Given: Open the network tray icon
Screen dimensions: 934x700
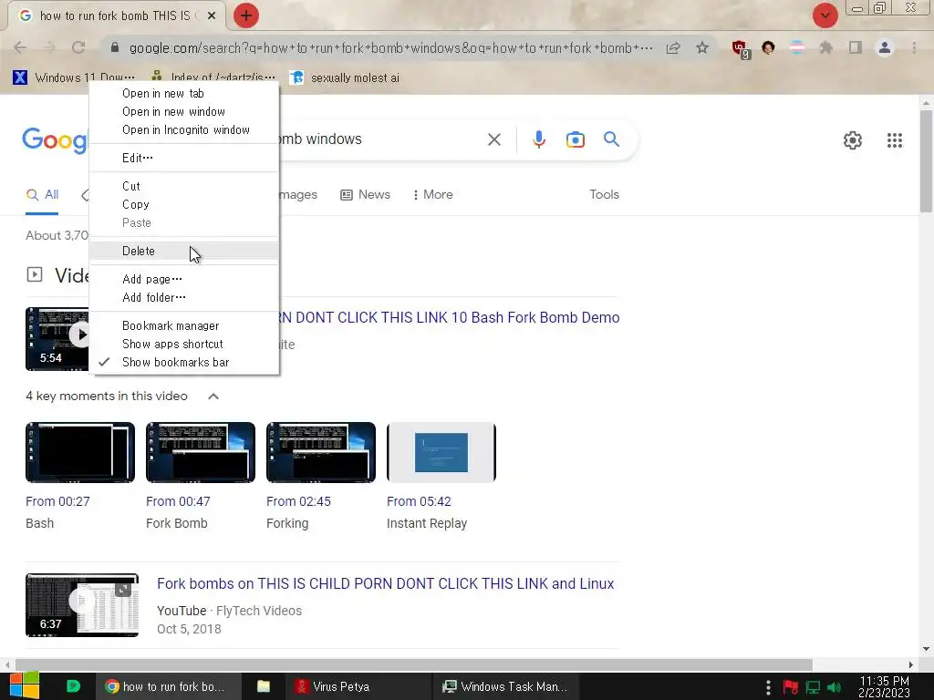Looking at the screenshot, I should (813, 687).
